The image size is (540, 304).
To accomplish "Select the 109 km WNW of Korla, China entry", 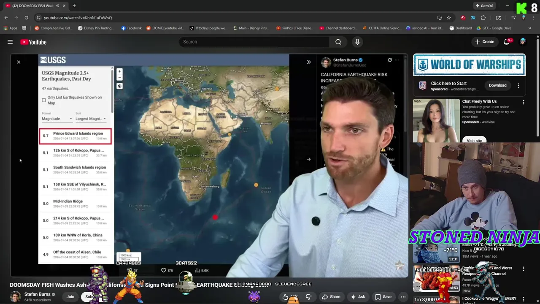I will pos(76,237).
